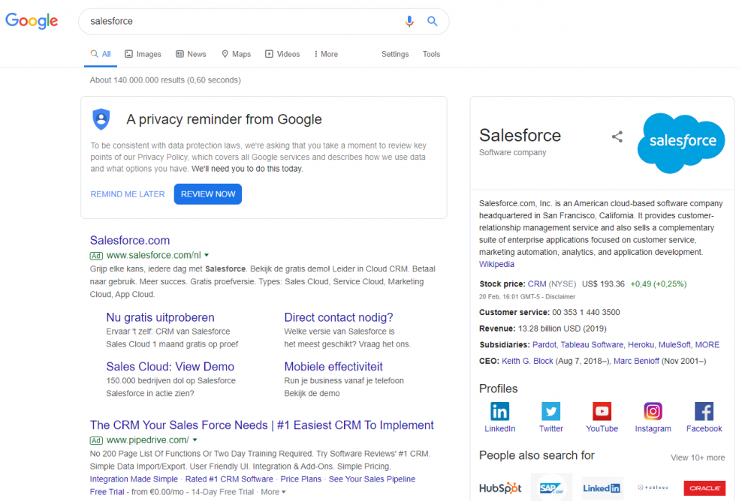Click the www.pipedrive.com/ ad URL

pos(147,439)
